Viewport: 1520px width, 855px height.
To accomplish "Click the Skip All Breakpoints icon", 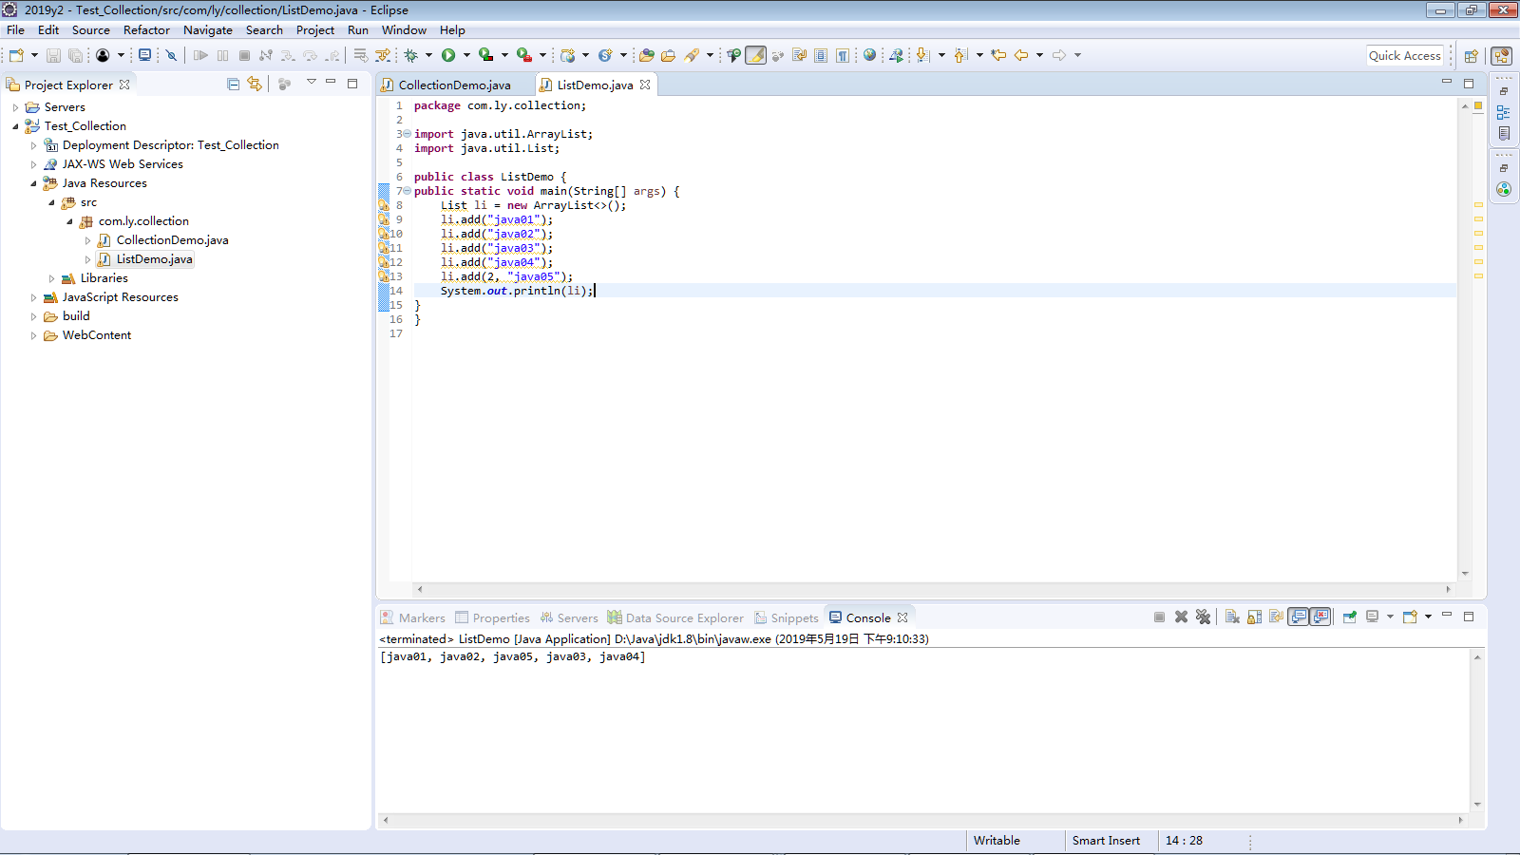I will [171, 55].
